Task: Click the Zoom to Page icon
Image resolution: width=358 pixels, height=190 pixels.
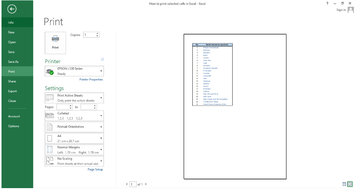Action: click(x=350, y=184)
